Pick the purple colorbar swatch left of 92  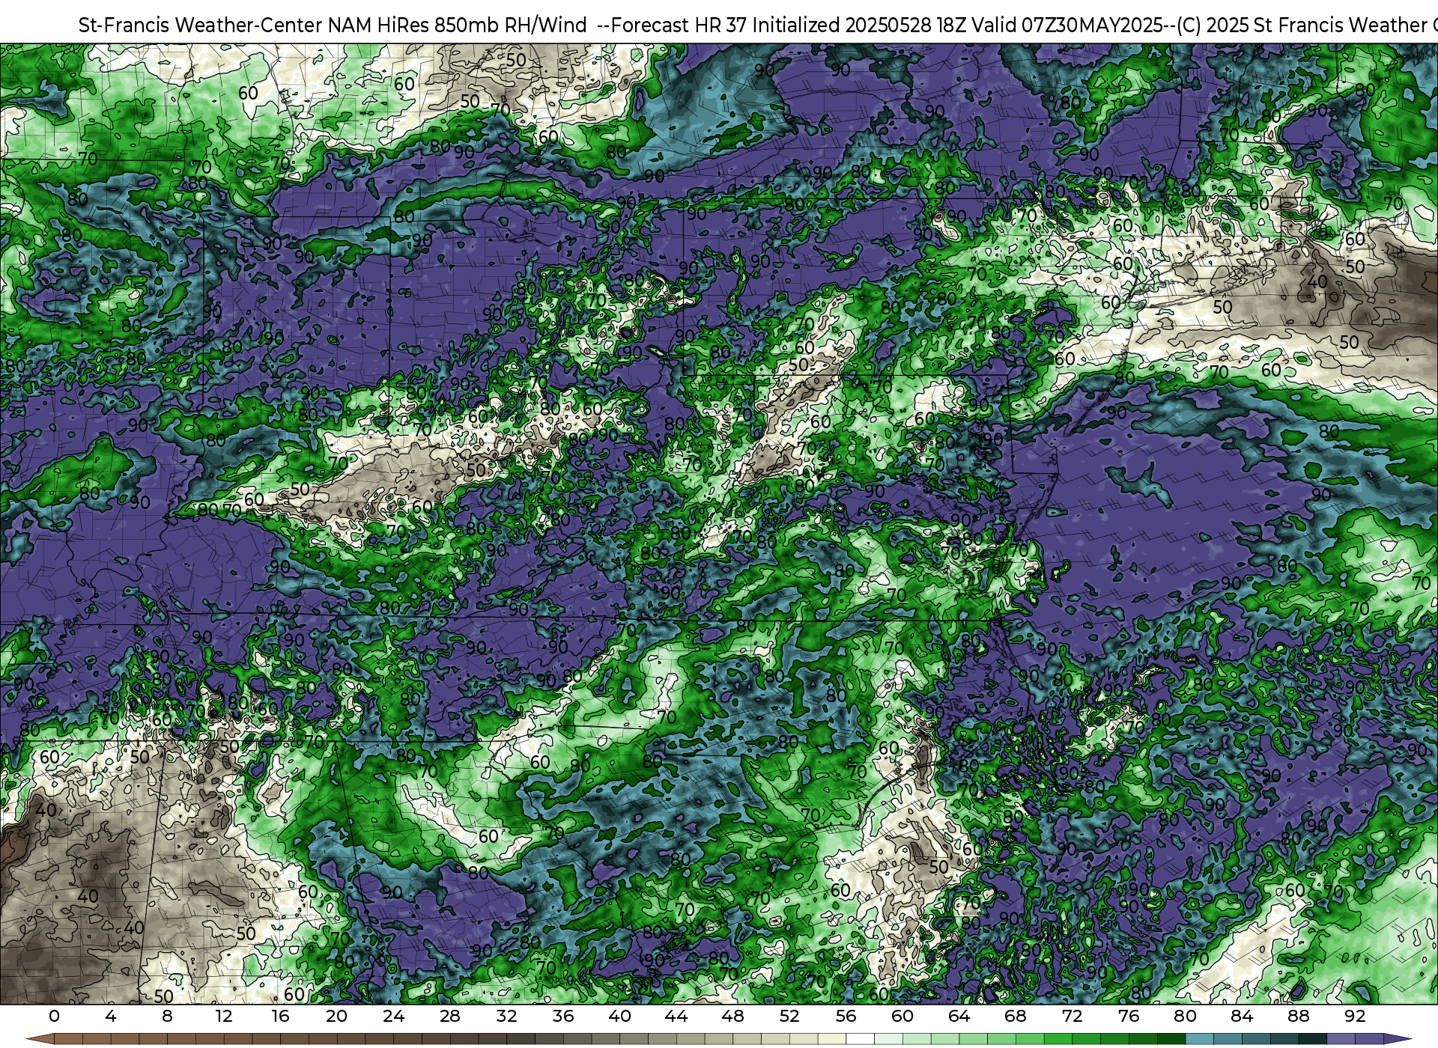[x=1341, y=1040]
